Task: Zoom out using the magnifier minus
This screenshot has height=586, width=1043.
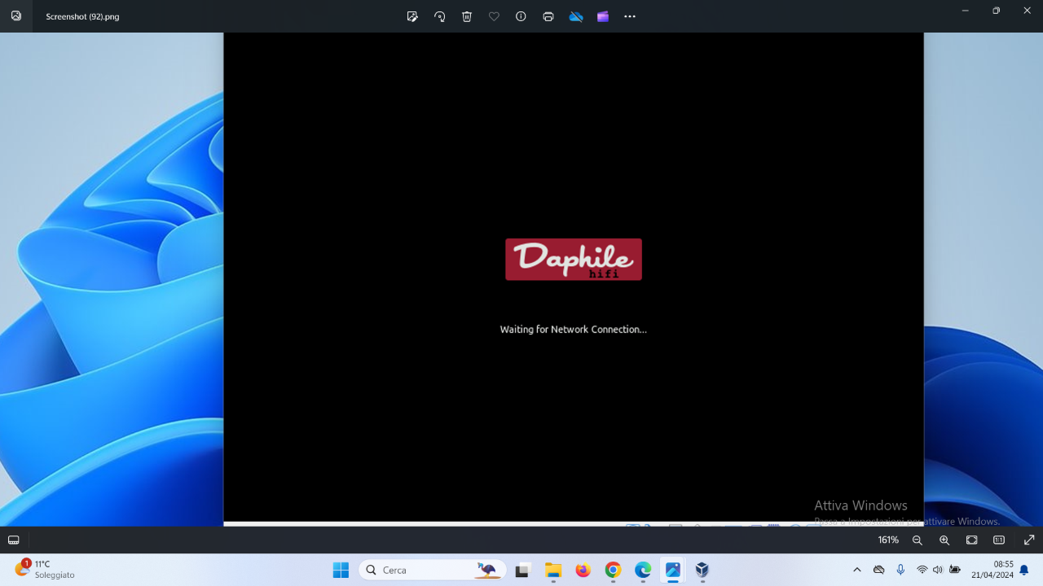Action: pyautogui.click(x=918, y=540)
